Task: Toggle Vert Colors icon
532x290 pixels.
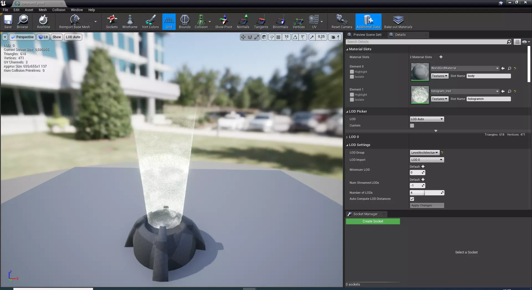Action: [150, 22]
